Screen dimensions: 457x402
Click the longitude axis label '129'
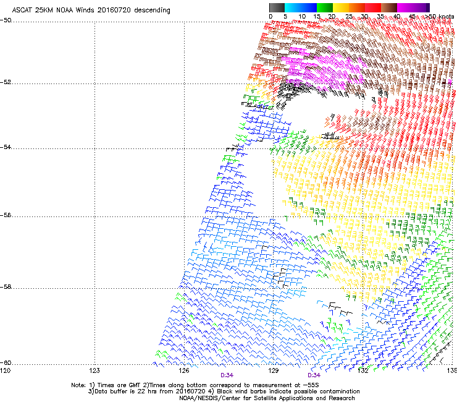(x=274, y=370)
